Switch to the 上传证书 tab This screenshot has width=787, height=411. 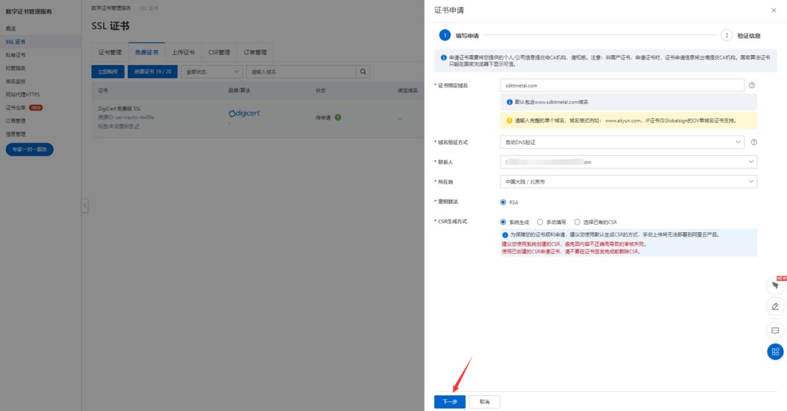(184, 52)
